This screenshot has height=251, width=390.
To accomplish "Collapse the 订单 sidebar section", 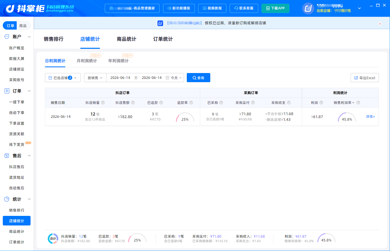I will click(x=29, y=91).
